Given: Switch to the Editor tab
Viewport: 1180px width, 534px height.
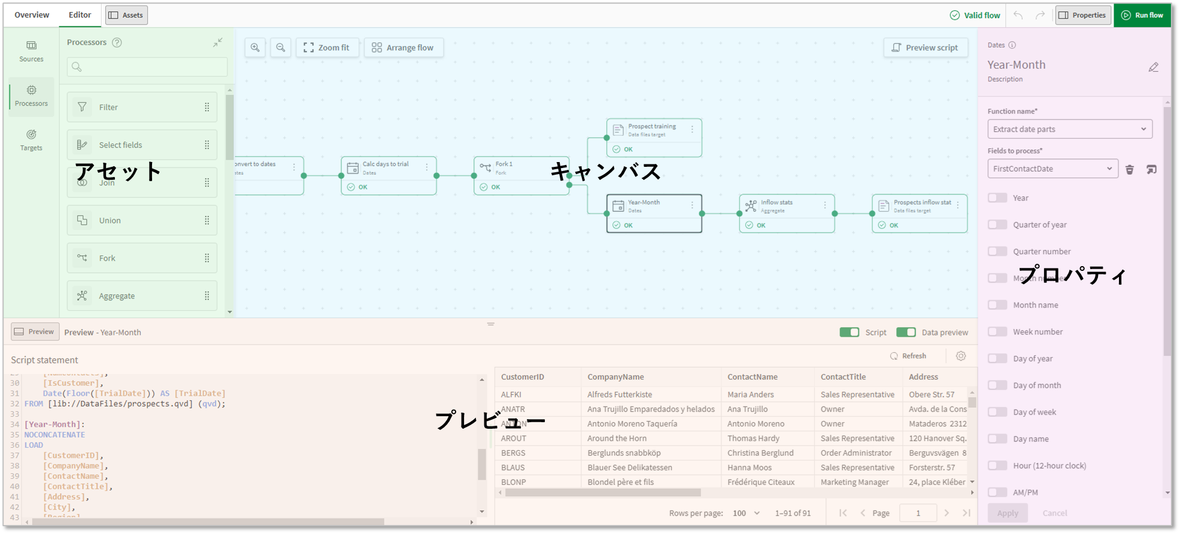Looking at the screenshot, I should point(80,15).
